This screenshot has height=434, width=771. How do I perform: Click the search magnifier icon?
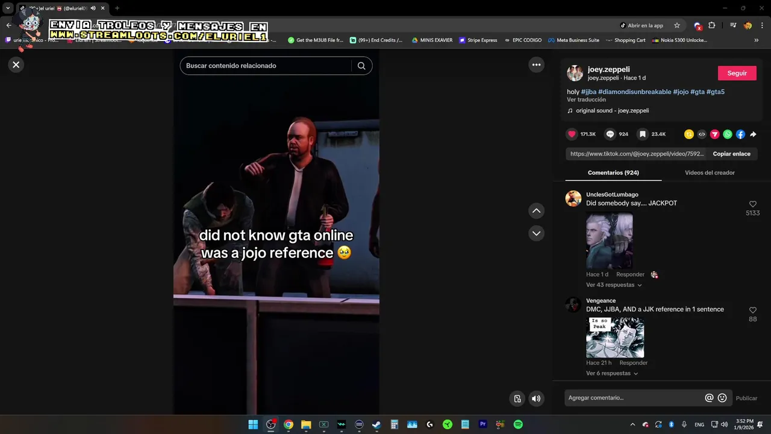[x=361, y=66]
